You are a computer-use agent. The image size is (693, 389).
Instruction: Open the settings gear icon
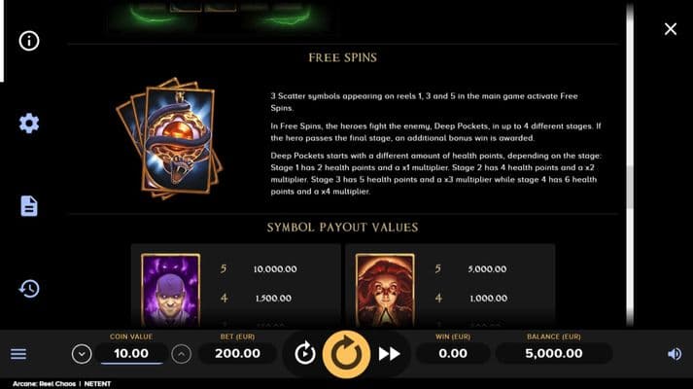29,124
